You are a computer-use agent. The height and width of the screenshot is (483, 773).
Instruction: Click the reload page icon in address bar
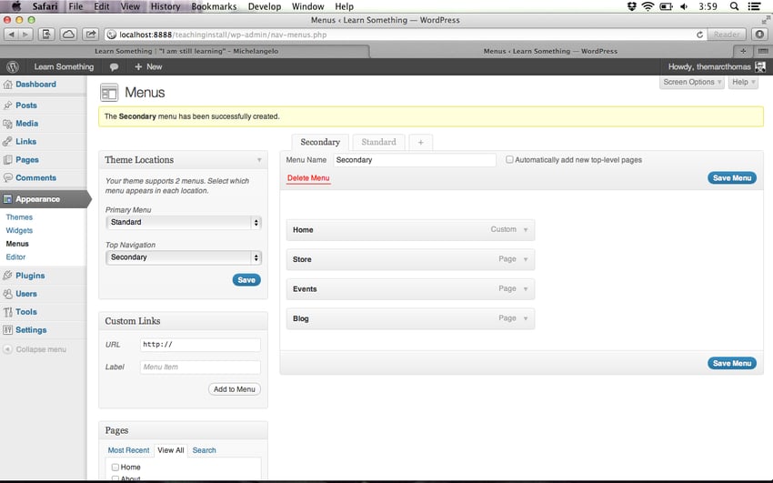699,35
